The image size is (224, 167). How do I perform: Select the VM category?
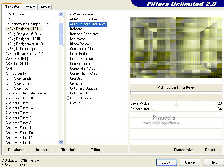pos(9,19)
